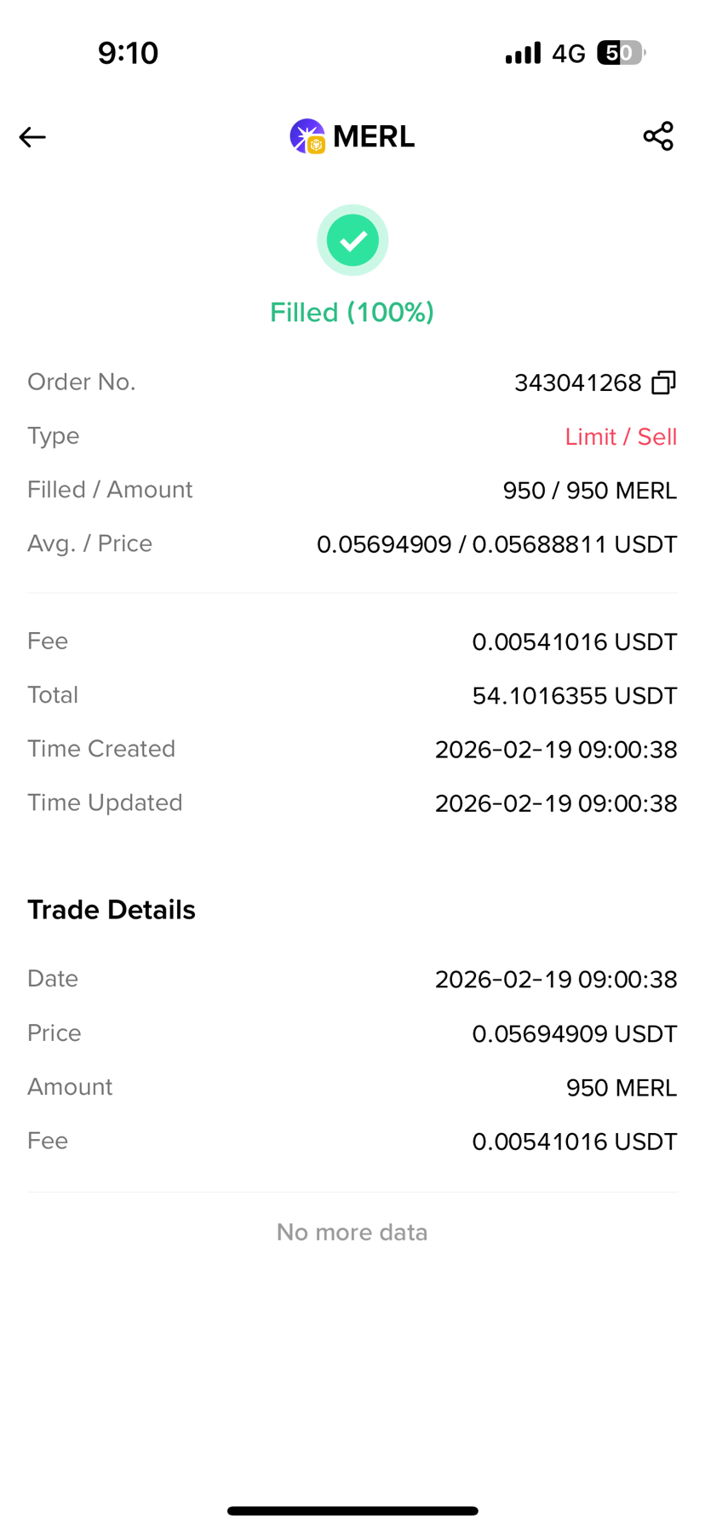This screenshot has height=1530, width=705.
Task: Tap the 950 / 950 MERL value
Action: (590, 491)
